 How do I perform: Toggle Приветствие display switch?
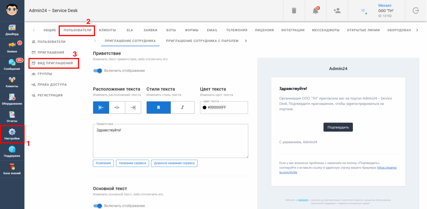coord(98,71)
